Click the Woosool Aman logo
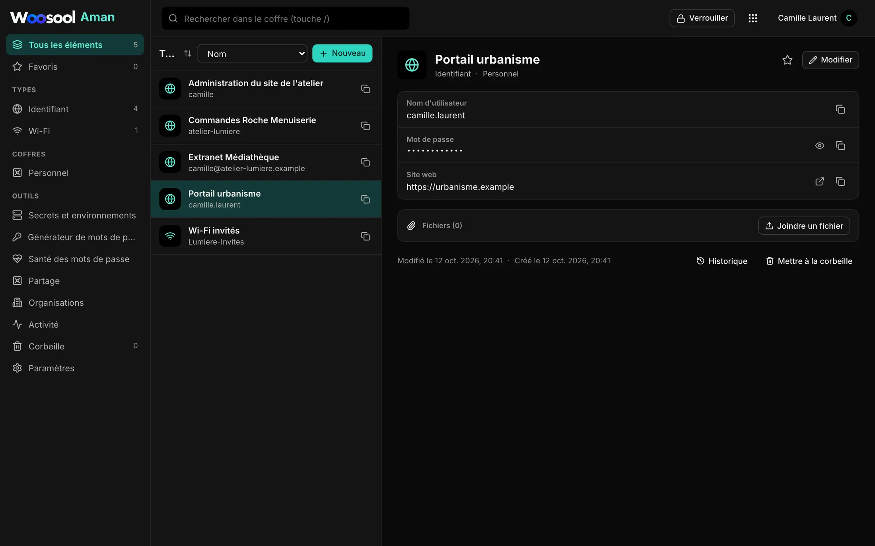This screenshot has height=546, width=875. pyautogui.click(x=62, y=17)
